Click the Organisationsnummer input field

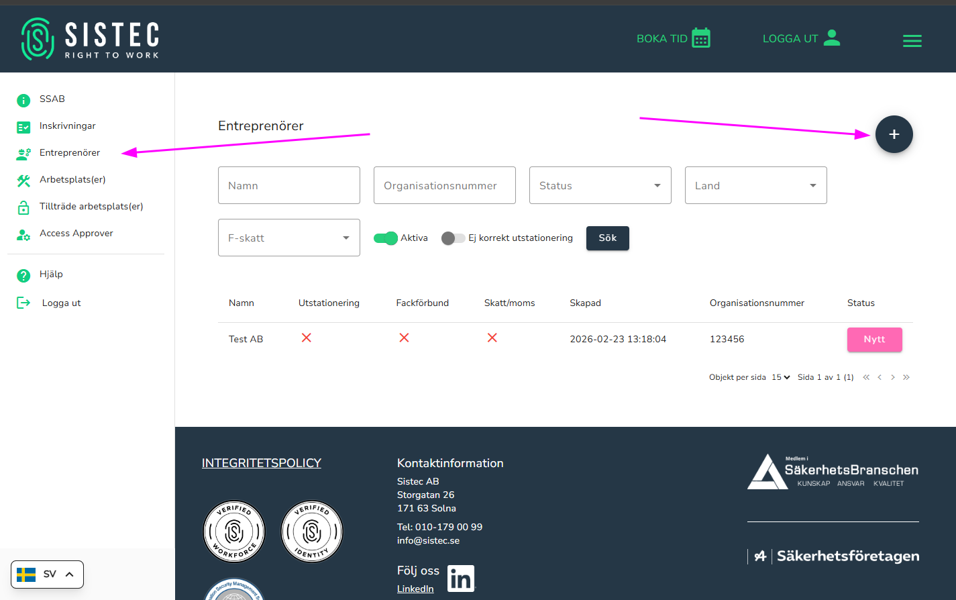coord(445,185)
